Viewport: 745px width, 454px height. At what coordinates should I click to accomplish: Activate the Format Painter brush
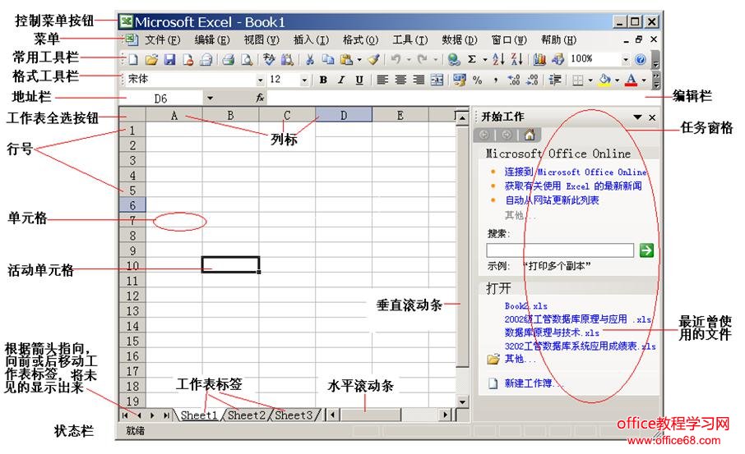(x=374, y=59)
